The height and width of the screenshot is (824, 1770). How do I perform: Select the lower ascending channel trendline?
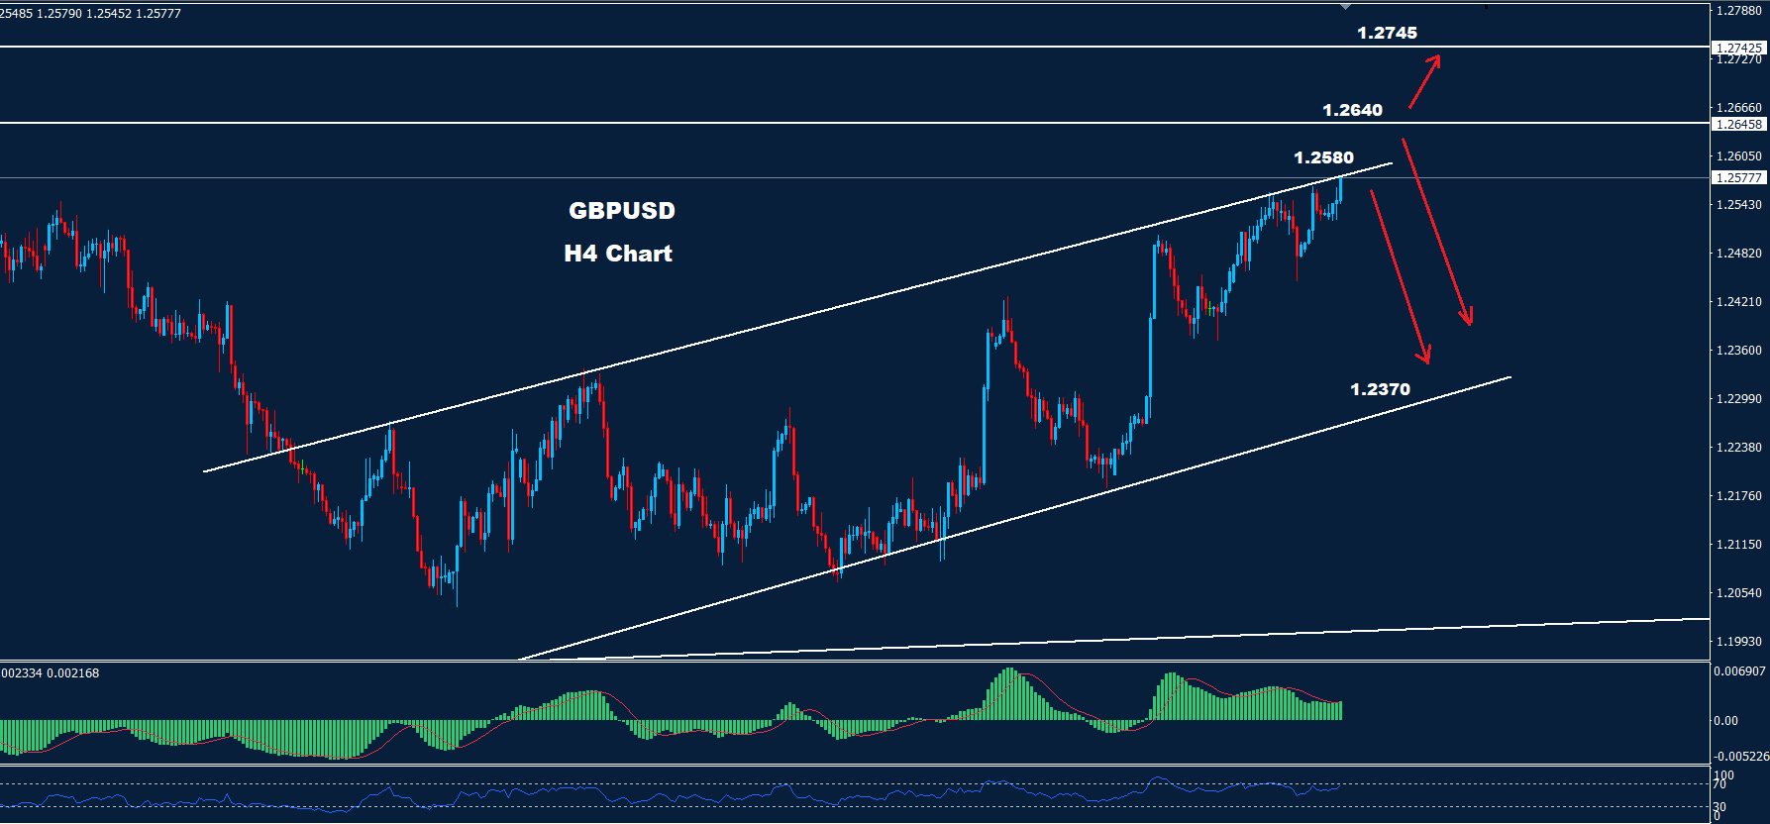pos(1090,489)
